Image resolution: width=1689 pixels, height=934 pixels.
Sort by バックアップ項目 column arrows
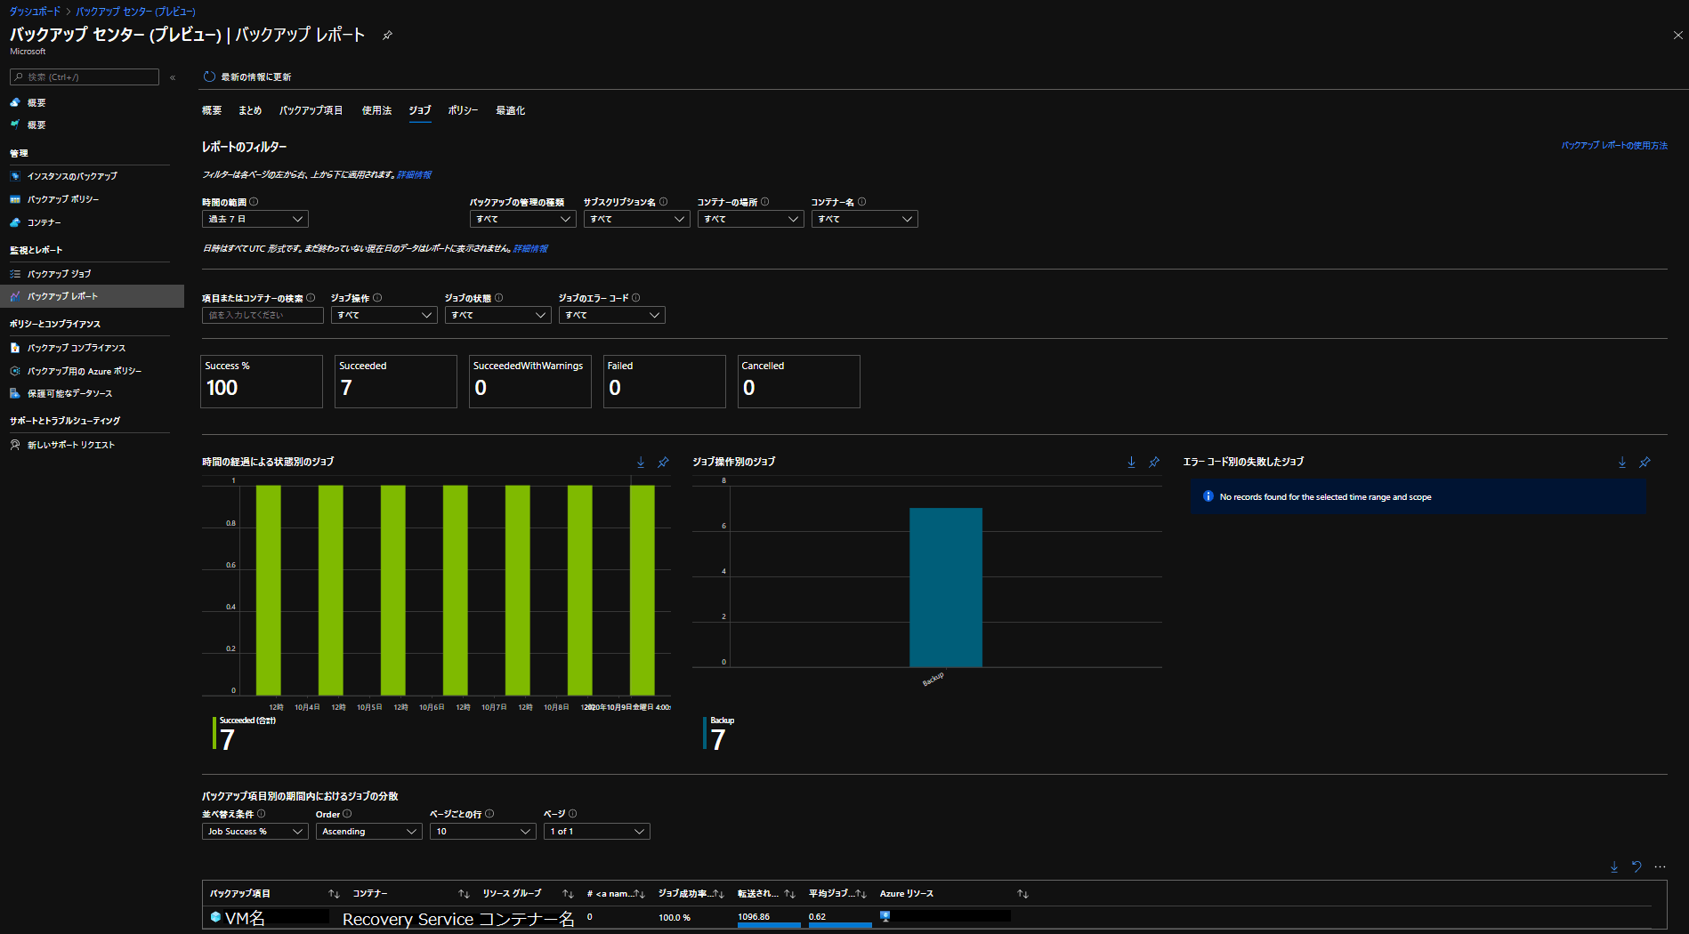point(334,893)
